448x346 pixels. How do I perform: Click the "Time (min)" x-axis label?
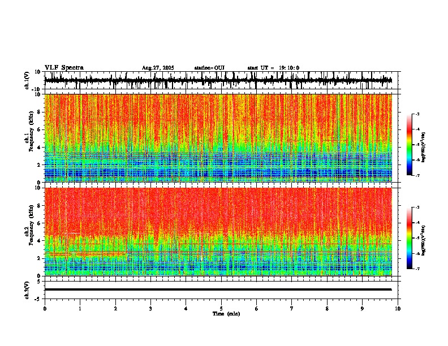[x=226, y=314]
